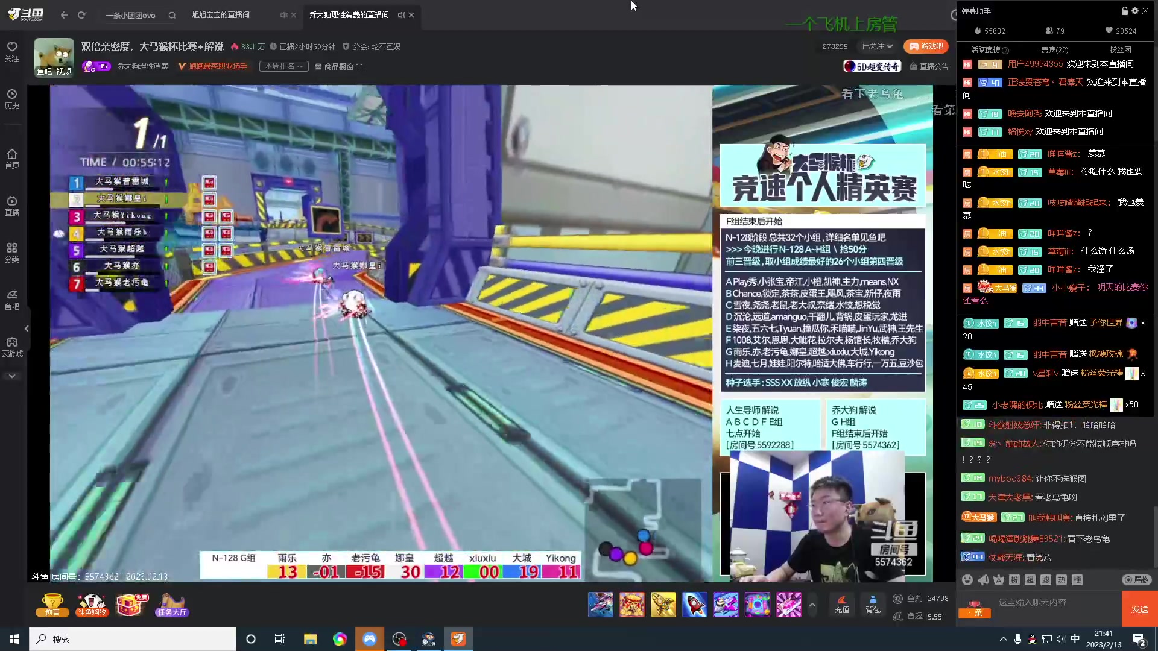
Task: Open the notification center icon
Action: (x=1139, y=639)
